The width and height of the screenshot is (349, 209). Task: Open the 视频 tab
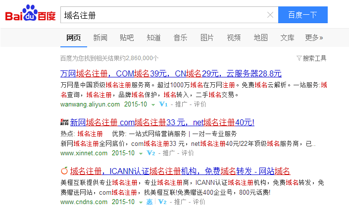tap(234, 37)
